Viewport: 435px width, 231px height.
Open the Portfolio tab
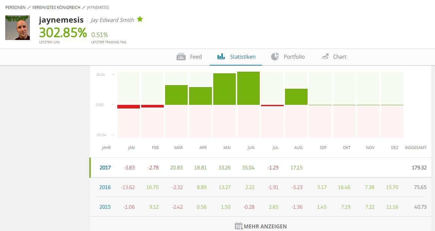point(294,57)
